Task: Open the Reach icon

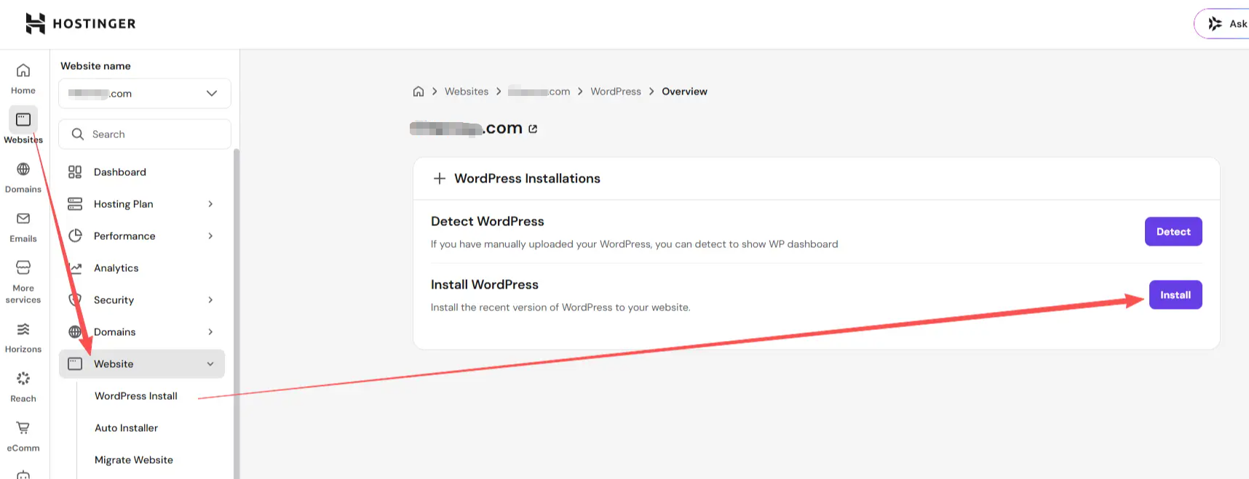Action: pyautogui.click(x=23, y=379)
